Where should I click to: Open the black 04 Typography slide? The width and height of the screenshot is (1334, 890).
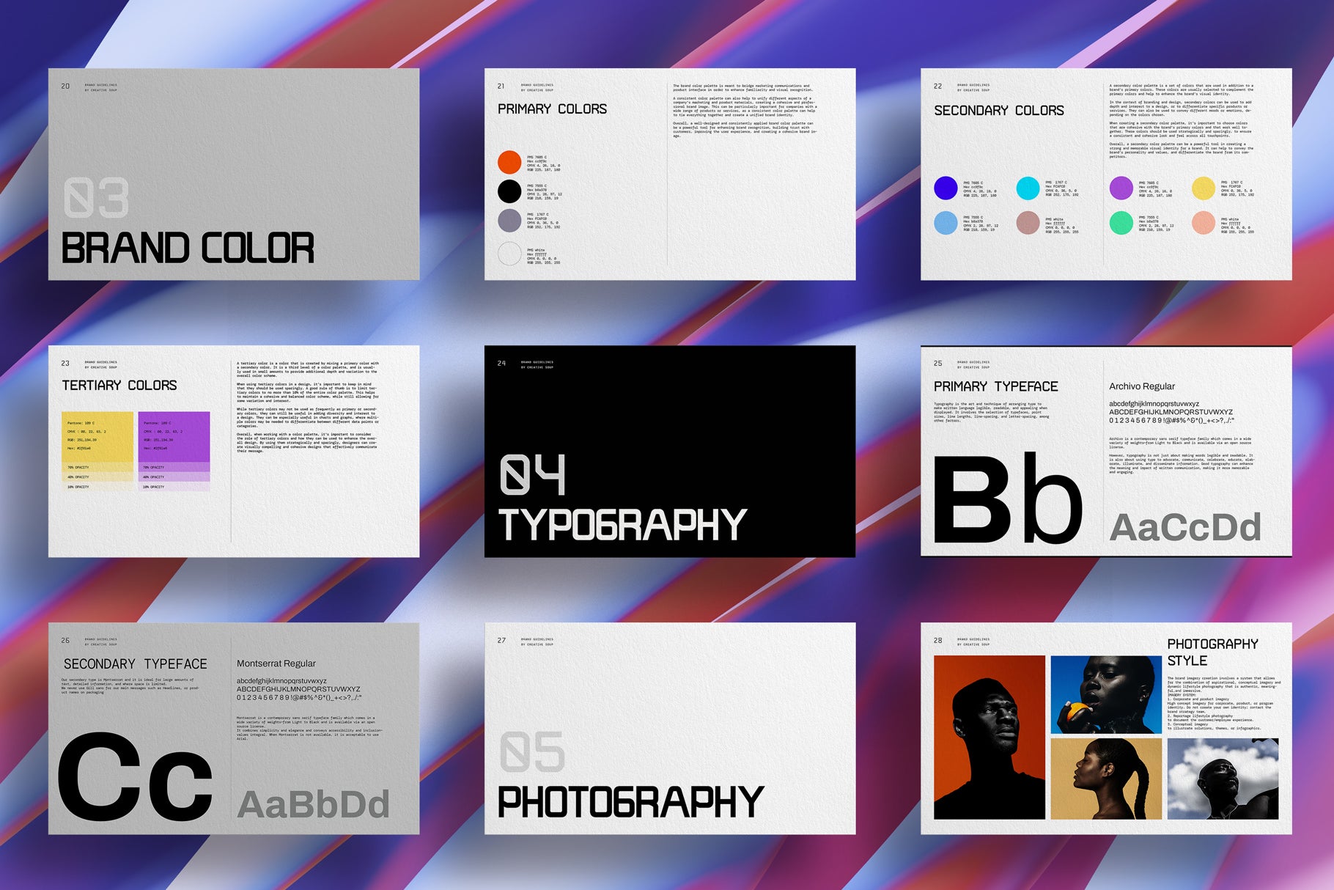669,451
